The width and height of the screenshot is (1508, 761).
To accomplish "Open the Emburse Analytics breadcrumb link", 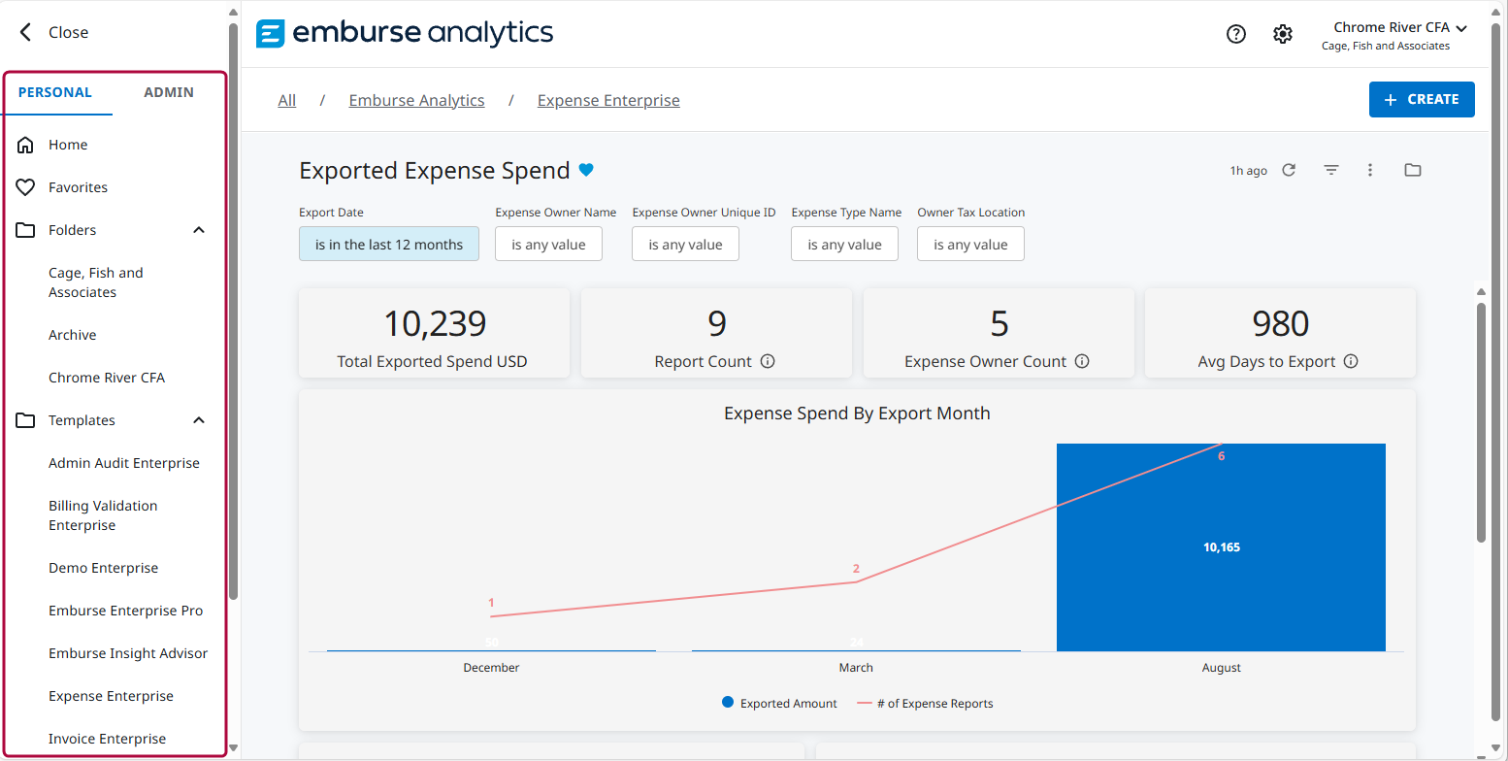I will (416, 100).
